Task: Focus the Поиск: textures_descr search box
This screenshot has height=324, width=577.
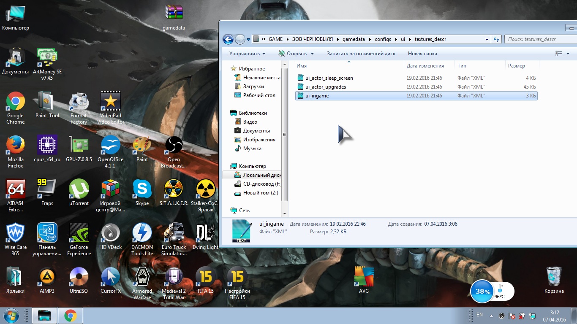Action: tap(541, 39)
